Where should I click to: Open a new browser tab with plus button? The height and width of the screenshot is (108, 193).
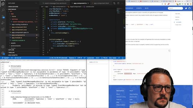[x=188, y=1]
